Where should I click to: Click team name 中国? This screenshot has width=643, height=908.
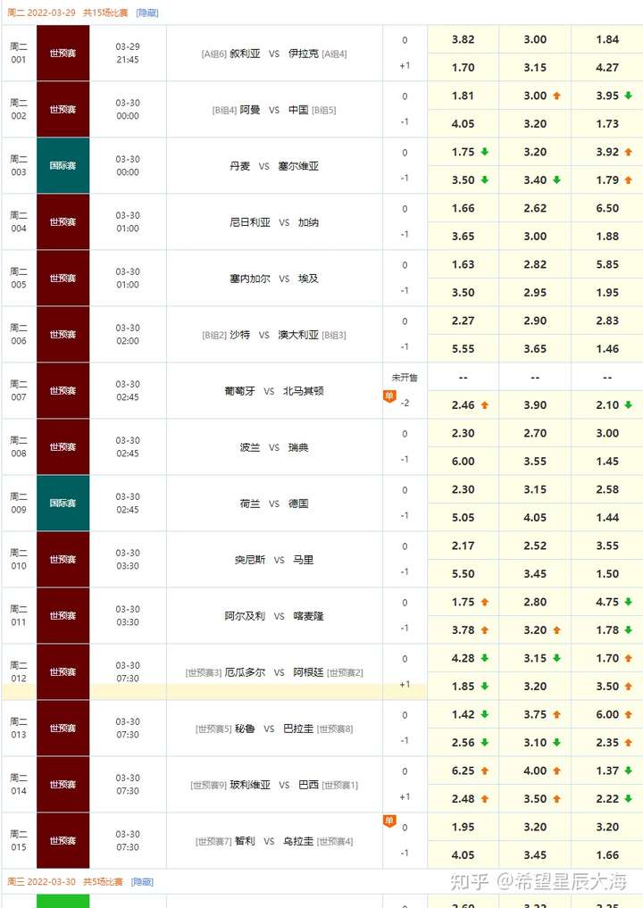(x=298, y=110)
